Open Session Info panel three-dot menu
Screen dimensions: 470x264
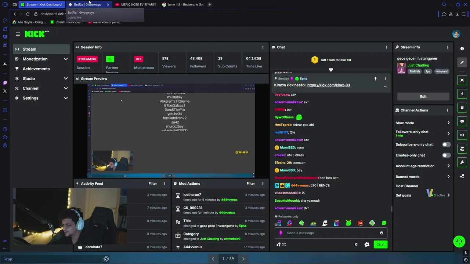pyautogui.click(x=263, y=47)
